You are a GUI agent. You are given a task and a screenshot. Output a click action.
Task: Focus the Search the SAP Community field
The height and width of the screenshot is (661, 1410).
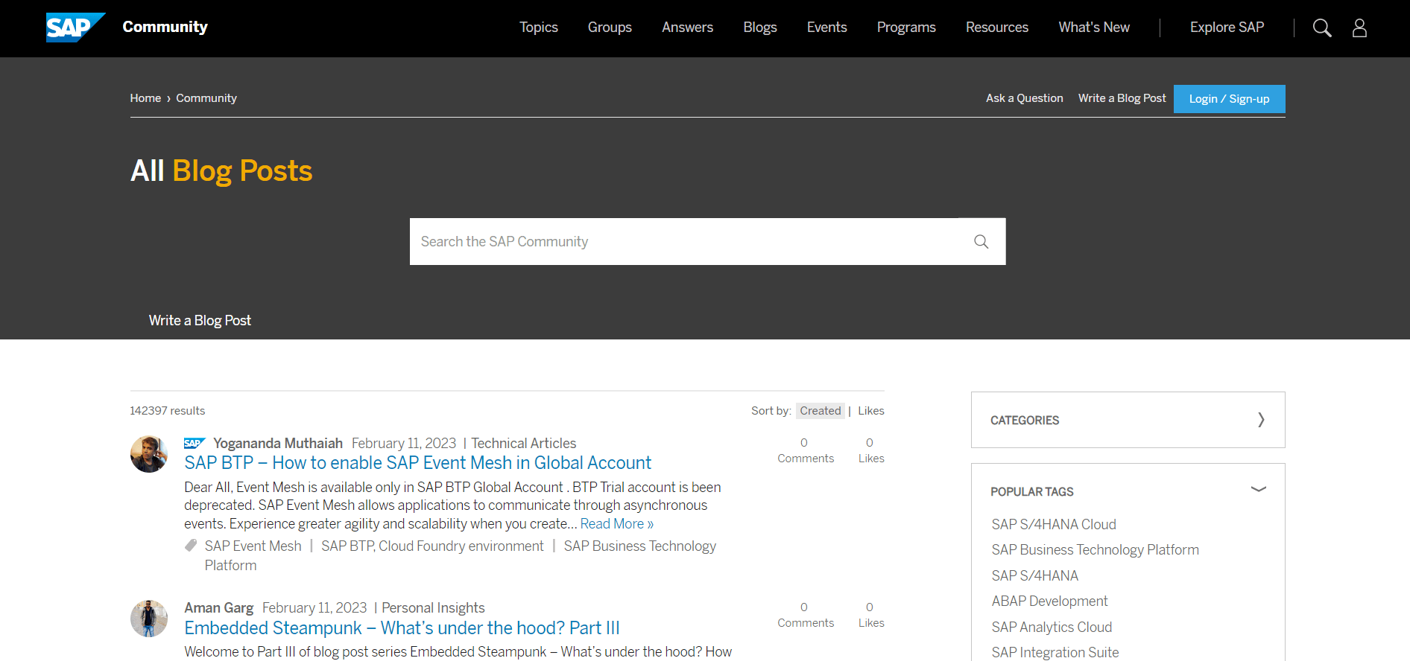click(x=684, y=241)
